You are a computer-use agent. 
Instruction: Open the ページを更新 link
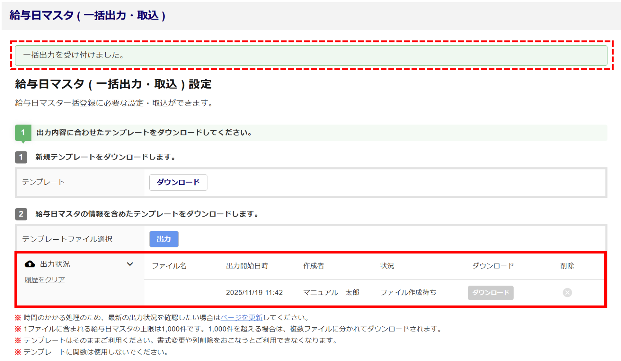click(241, 318)
